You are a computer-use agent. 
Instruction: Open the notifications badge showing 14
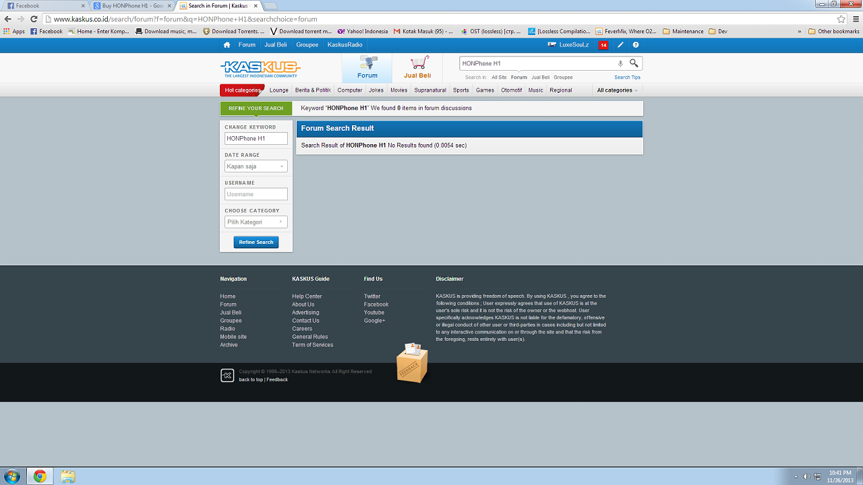(x=603, y=45)
